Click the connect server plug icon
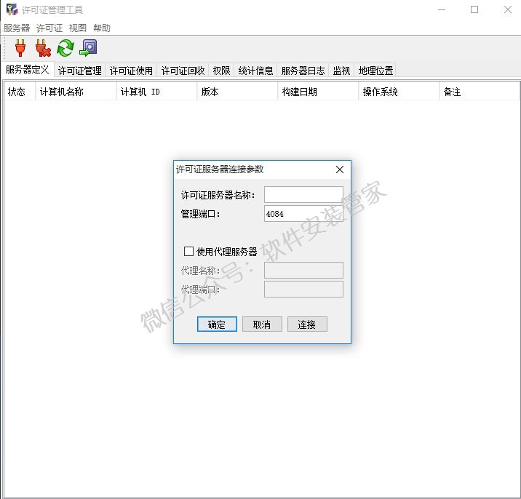The height and width of the screenshot is (499, 521). pyautogui.click(x=20, y=49)
